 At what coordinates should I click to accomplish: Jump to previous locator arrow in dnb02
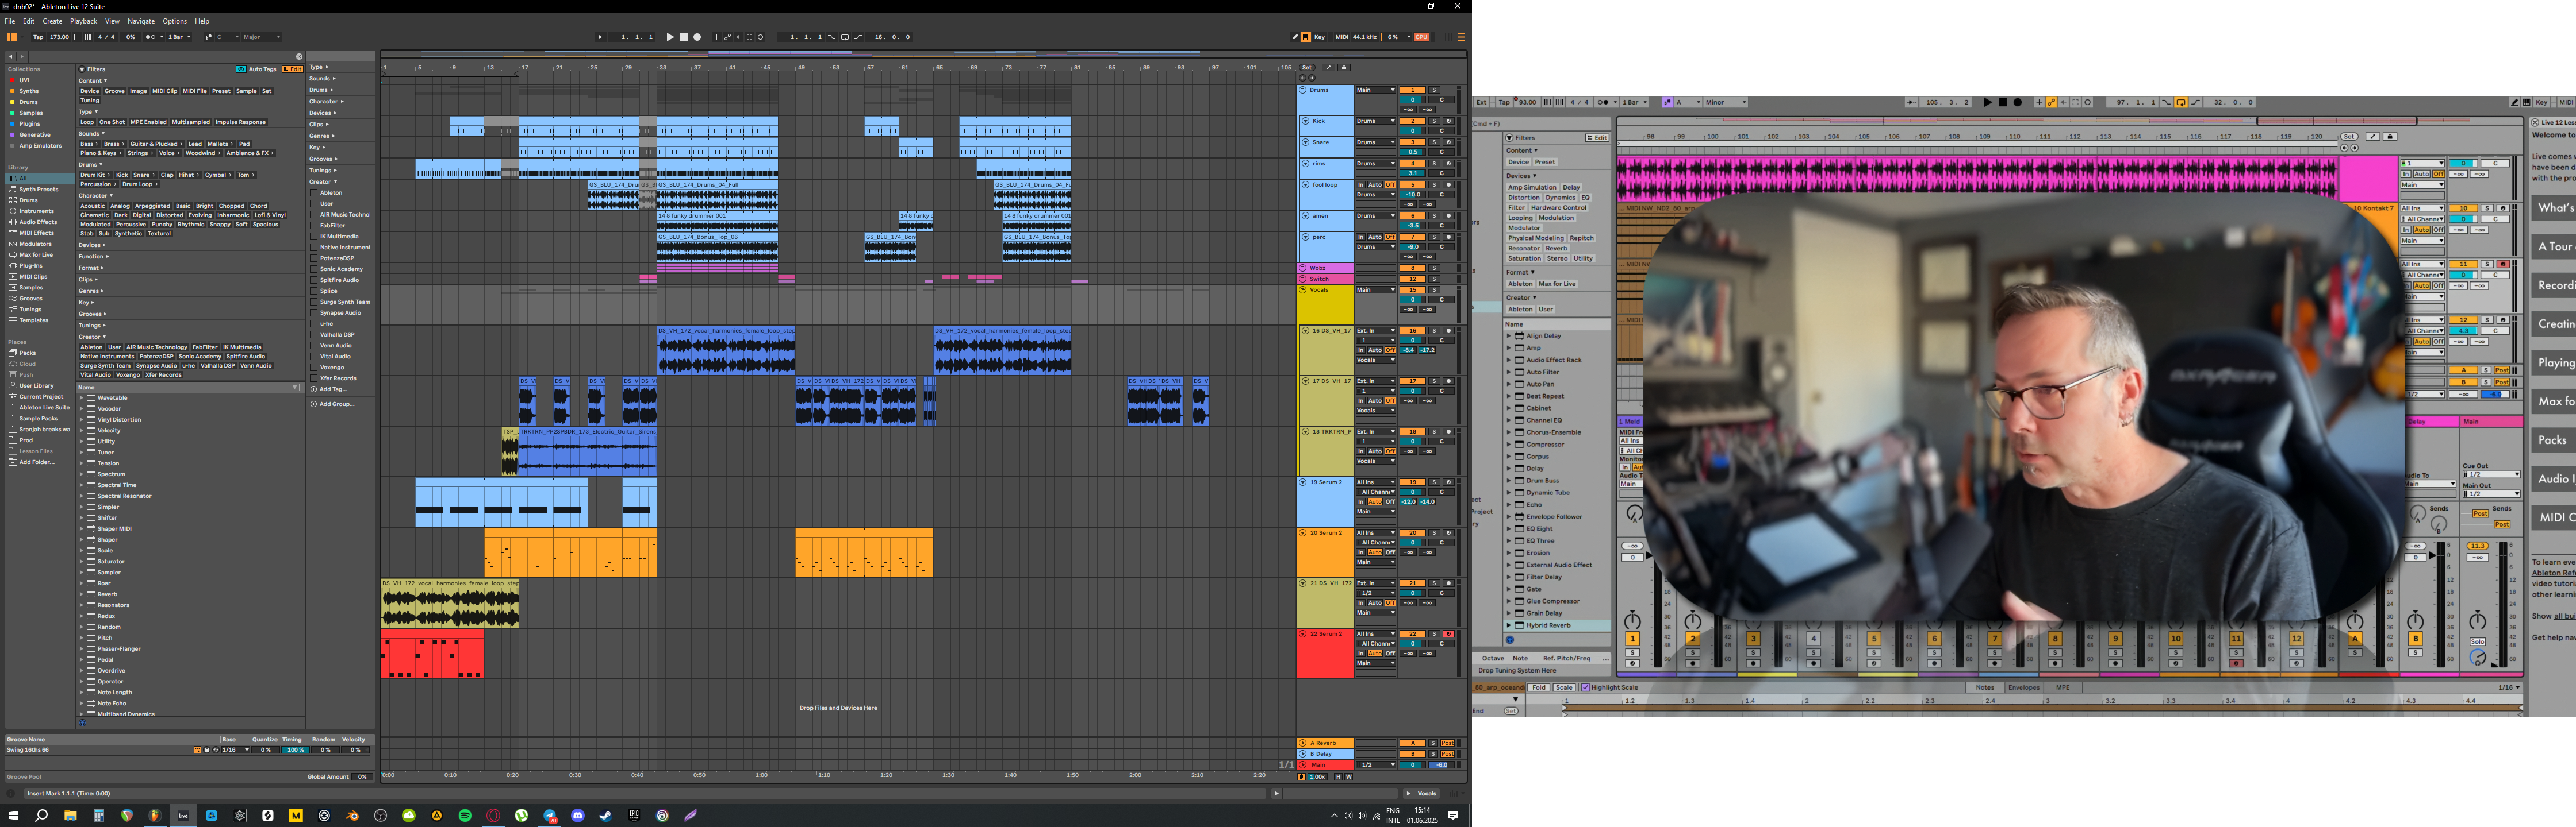1302,77
